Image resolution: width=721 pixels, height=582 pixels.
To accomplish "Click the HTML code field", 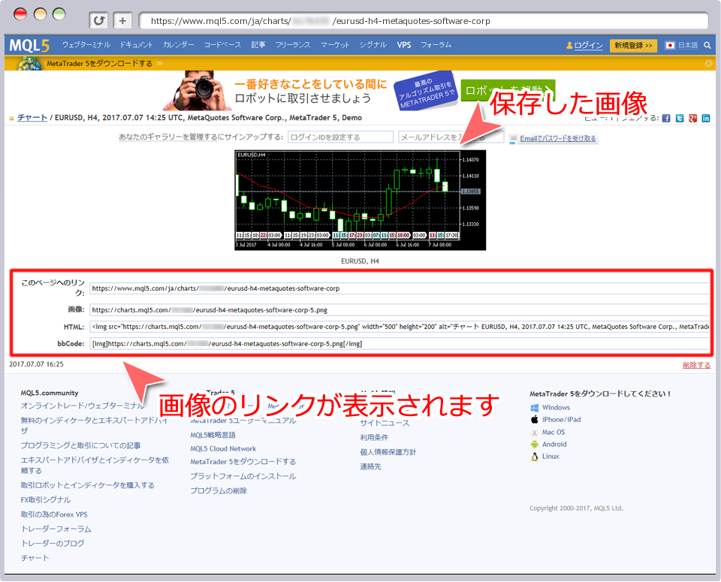I will [x=399, y=327].
